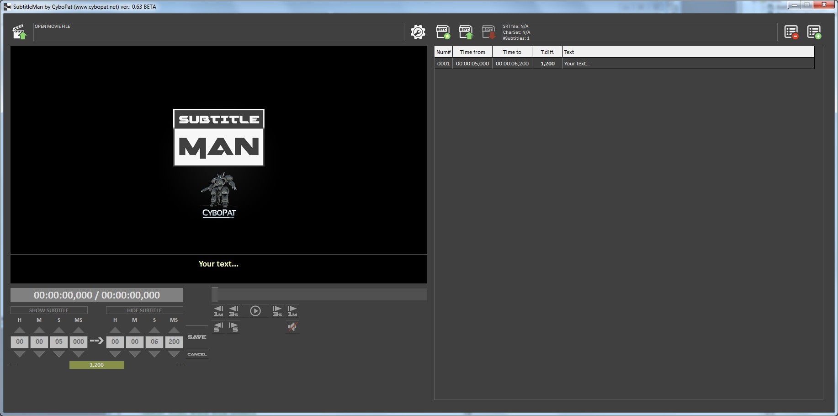This screenshot has height=416, width=838.
Task: Decrease hide-subtitle seconds value
Action: (154, 354)
